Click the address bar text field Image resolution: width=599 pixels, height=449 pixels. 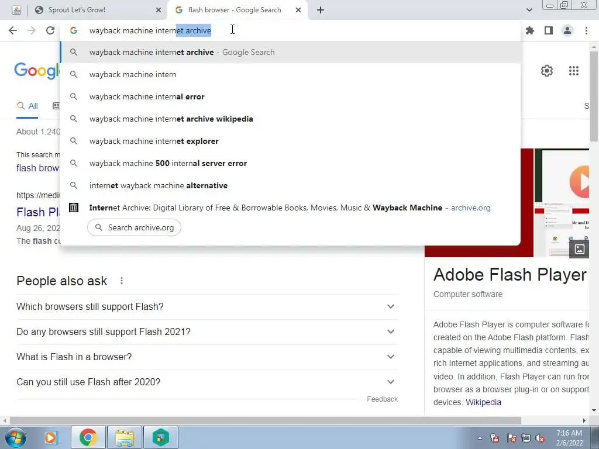pos(290,30)
